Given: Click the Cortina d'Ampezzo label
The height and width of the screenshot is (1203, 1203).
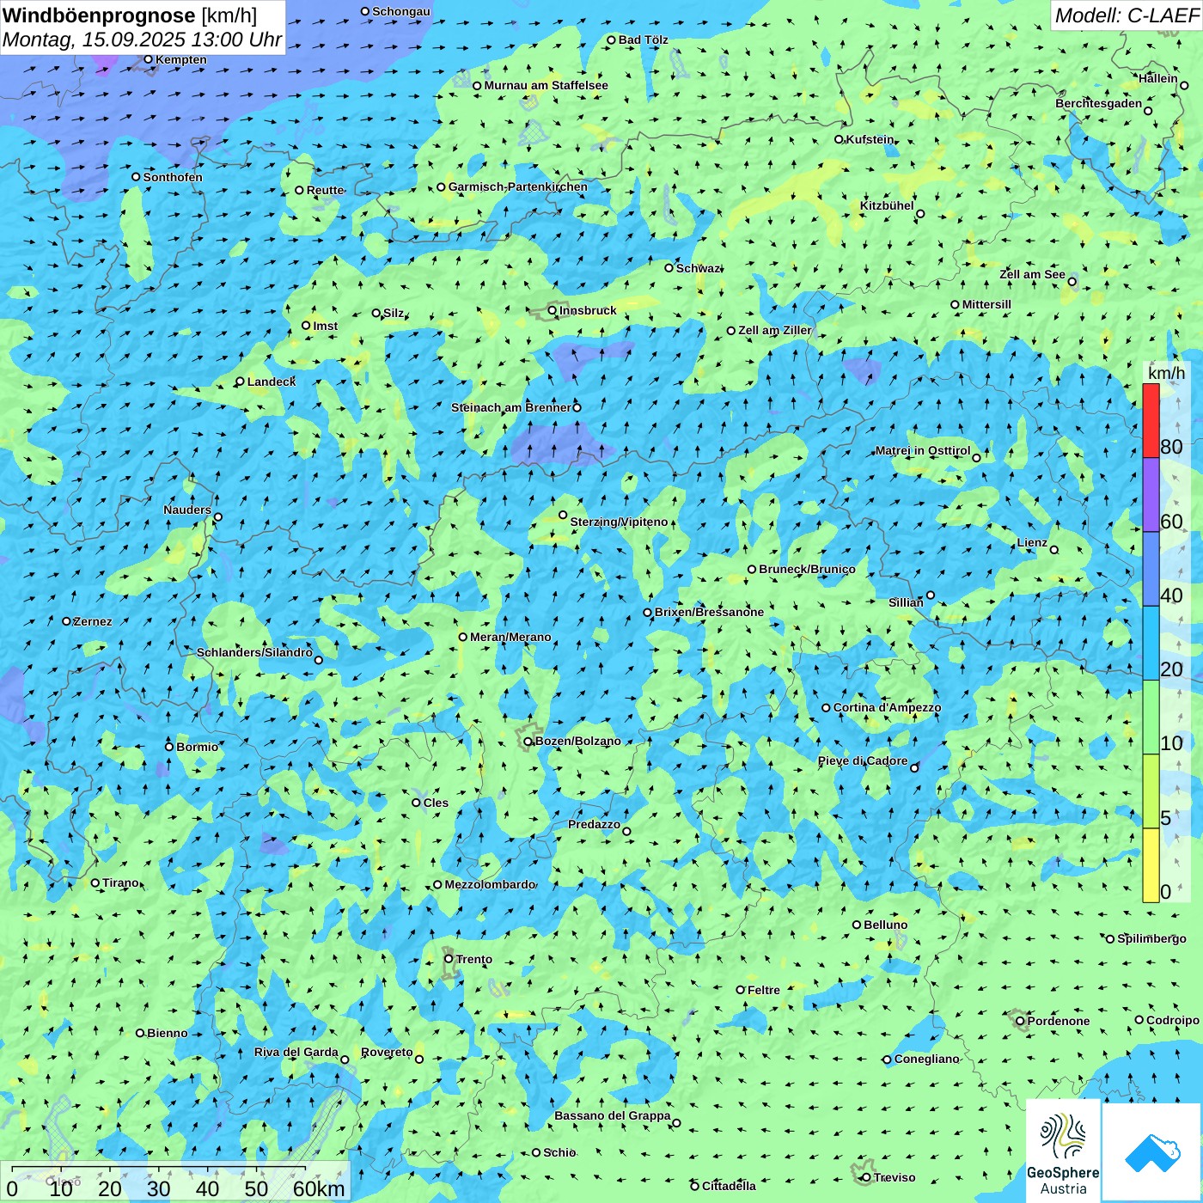Looking at the screenshot, I should tap(887, 707).
